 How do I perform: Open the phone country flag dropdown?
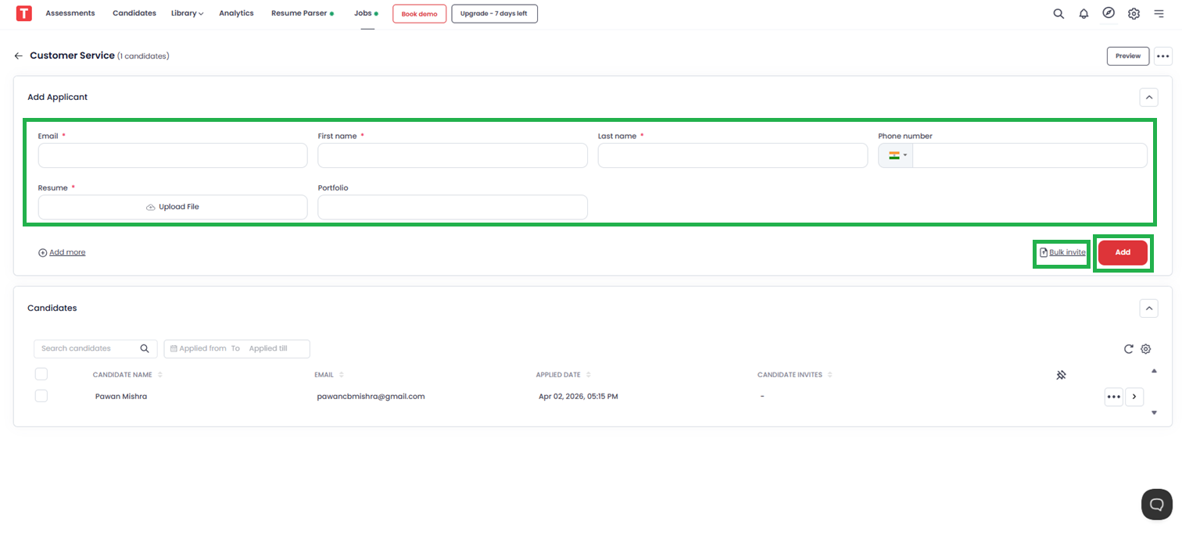pyautogui.click(x=896, y=155)
